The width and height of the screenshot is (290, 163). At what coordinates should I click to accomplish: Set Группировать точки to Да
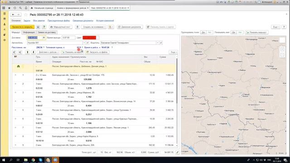[203, 32]
